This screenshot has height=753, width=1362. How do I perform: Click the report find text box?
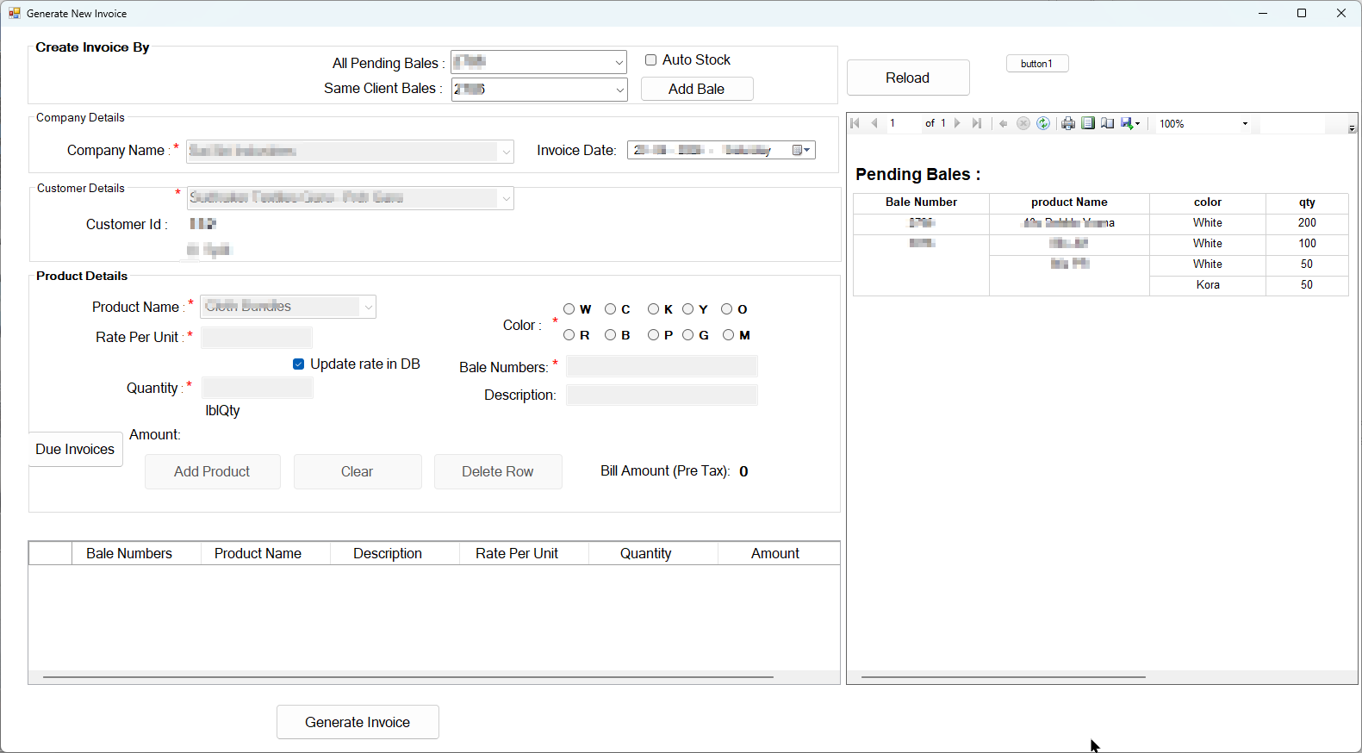tap(1292, 123)
